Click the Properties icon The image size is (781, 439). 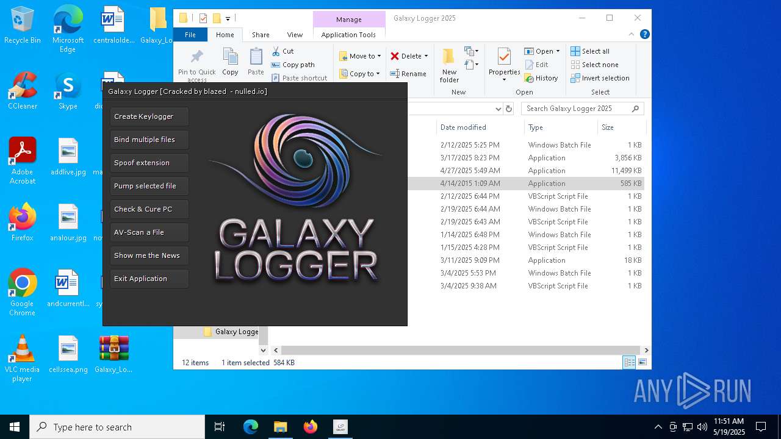[x=504, y=57]
